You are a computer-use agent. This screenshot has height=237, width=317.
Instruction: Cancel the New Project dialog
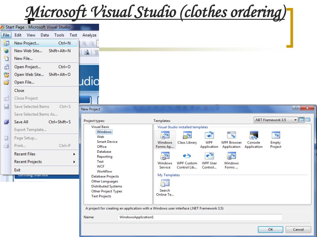298,229
